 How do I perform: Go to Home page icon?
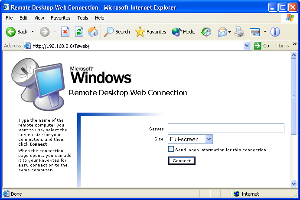point(93,32)
